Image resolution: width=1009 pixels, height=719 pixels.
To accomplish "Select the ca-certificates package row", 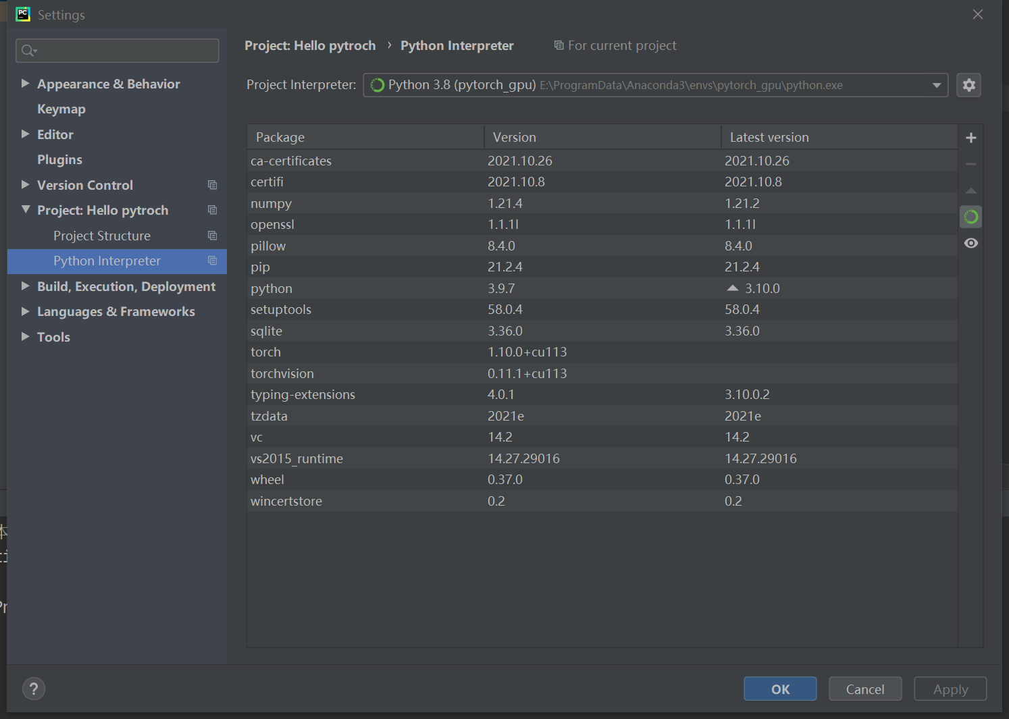I will (602, 161).
